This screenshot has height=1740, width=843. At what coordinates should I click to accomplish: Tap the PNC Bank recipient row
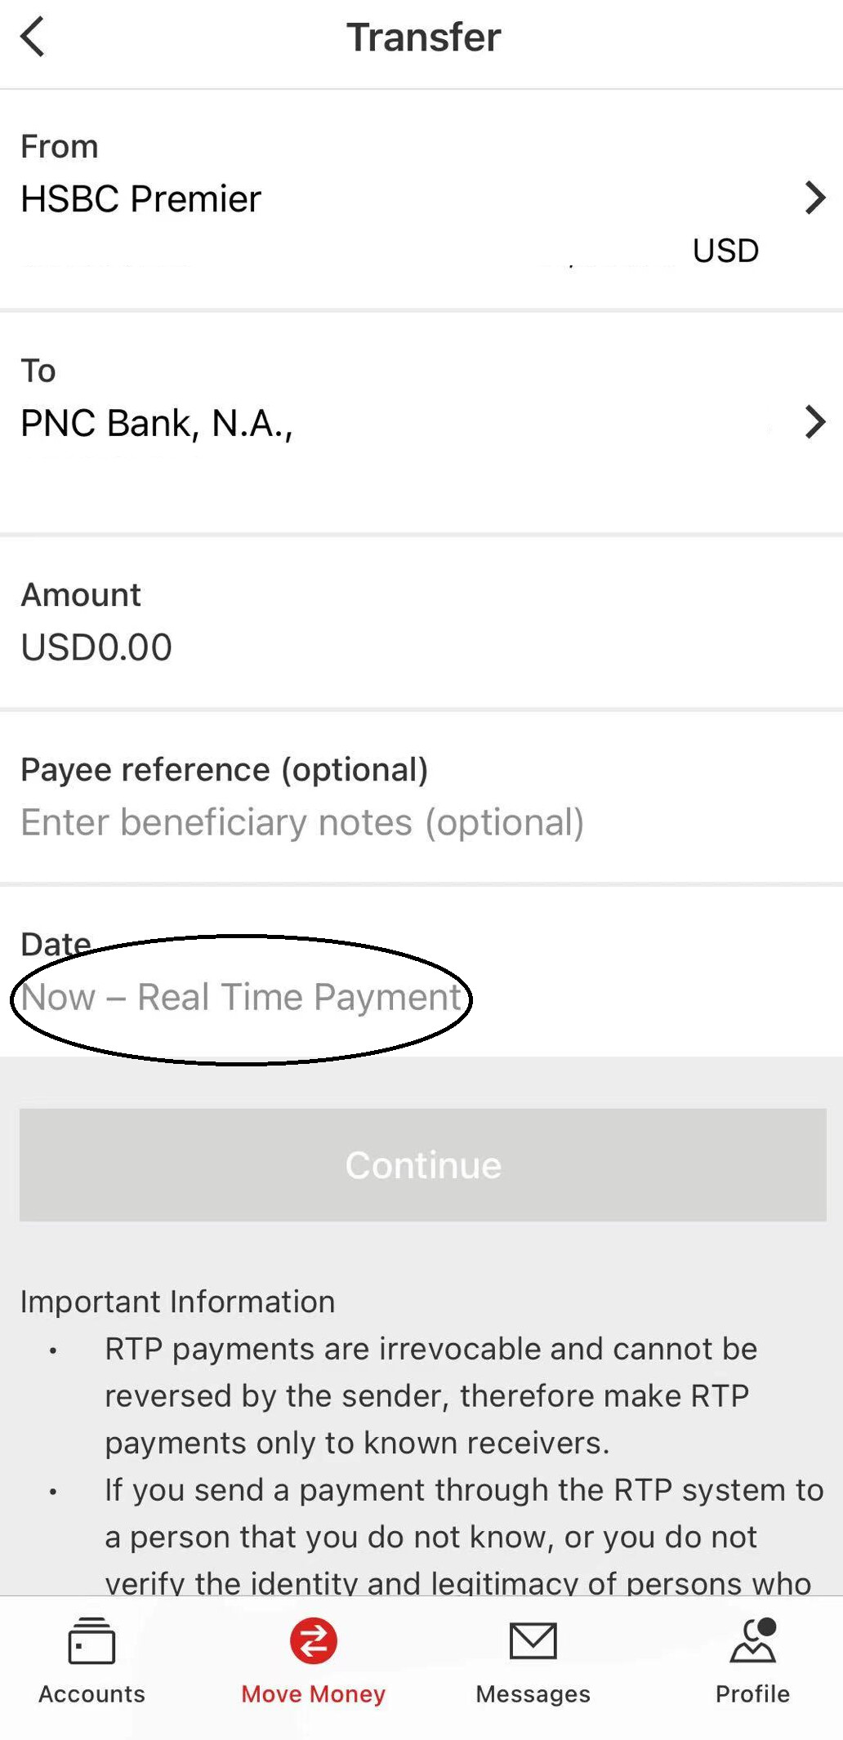(x=327, y=422)
